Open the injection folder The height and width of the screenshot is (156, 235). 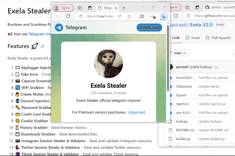pos(182,104)
